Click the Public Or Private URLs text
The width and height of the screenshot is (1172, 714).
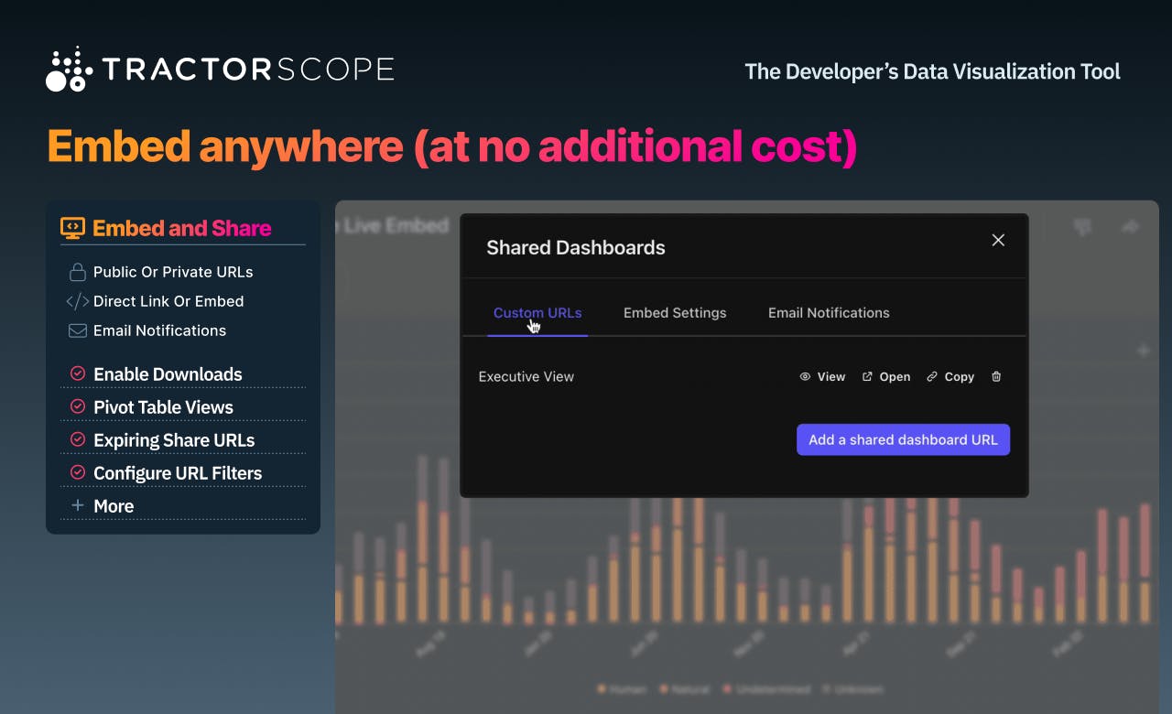(x=173, y=272)
